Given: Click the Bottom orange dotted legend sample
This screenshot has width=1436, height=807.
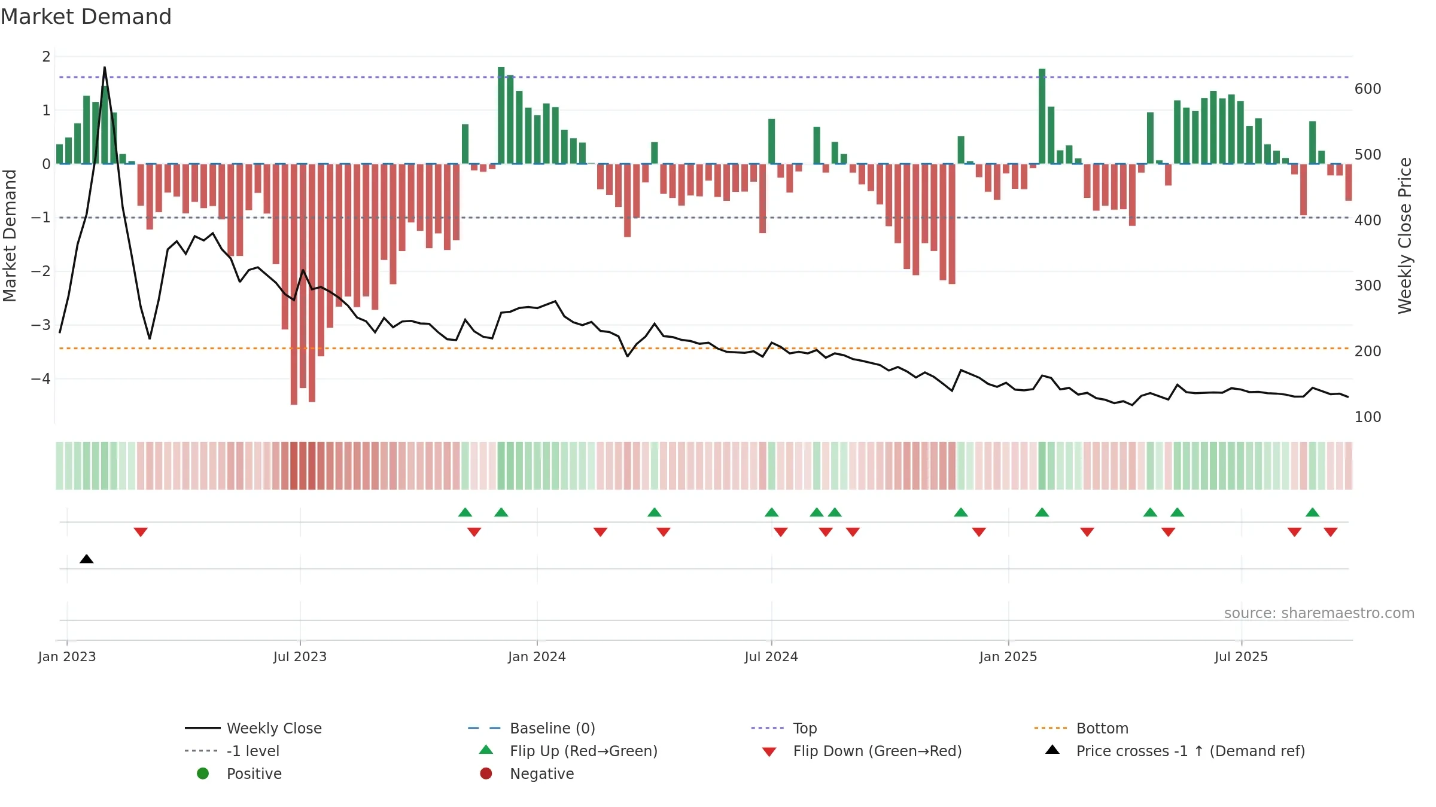Looking at the screenshot, I should tap(1051, 728).
